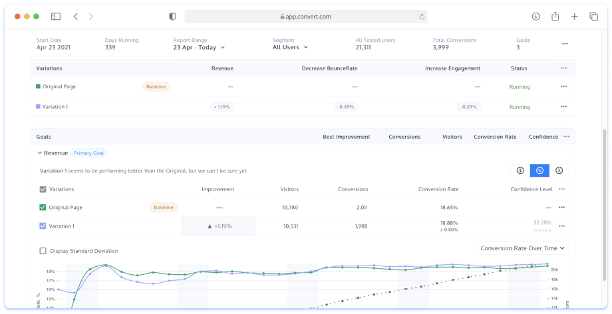Go forward with the browser forward arrow
This screenshot has height=314, width=612.
tap(91, 17)
